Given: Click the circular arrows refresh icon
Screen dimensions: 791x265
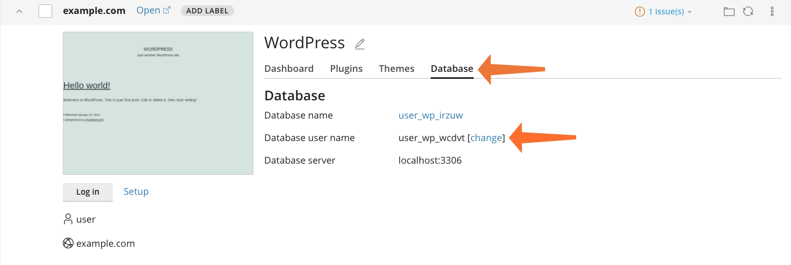Looking at the screenshot, I should (748, 11).
